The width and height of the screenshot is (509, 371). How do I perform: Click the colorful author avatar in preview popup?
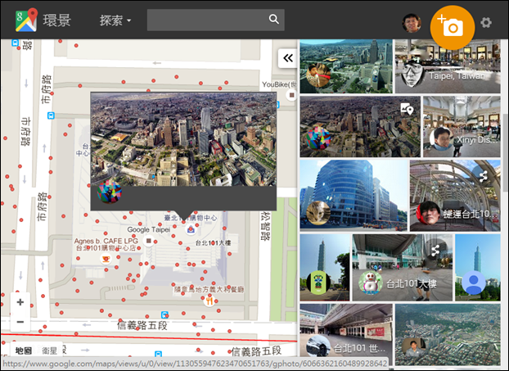(x=110, y=192)
